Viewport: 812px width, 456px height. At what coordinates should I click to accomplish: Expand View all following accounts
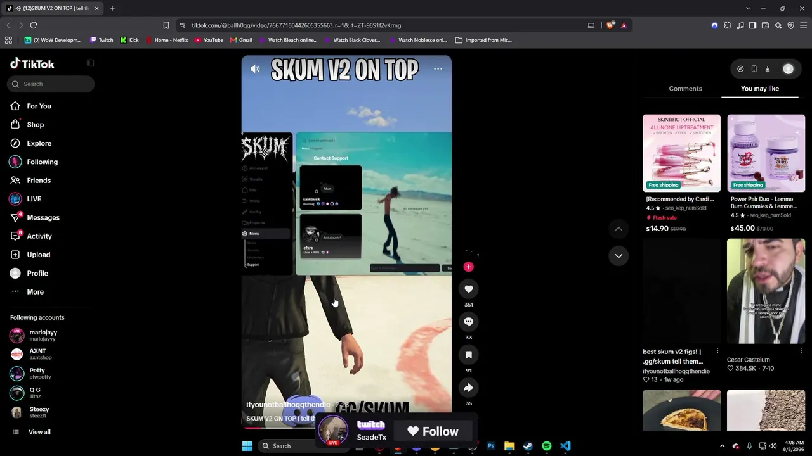pos(39,432)
